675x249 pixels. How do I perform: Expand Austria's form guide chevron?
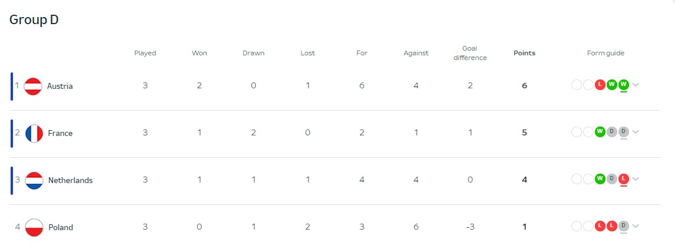tap(636, 85)
